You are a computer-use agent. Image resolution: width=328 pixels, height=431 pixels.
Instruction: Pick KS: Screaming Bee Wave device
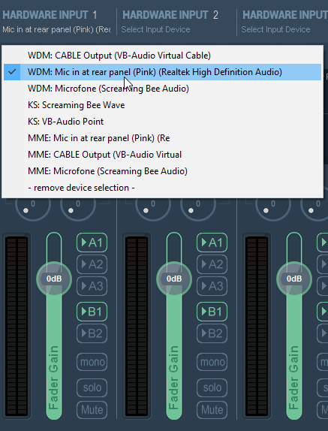coord(162,105)
